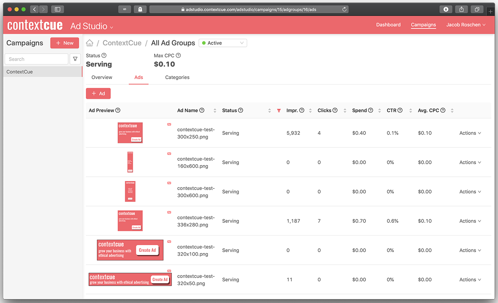The height and width of the screenshot is (303, 498).
Task: Open the 320x100 ad preview thumbnail
Action: (130, 250)
